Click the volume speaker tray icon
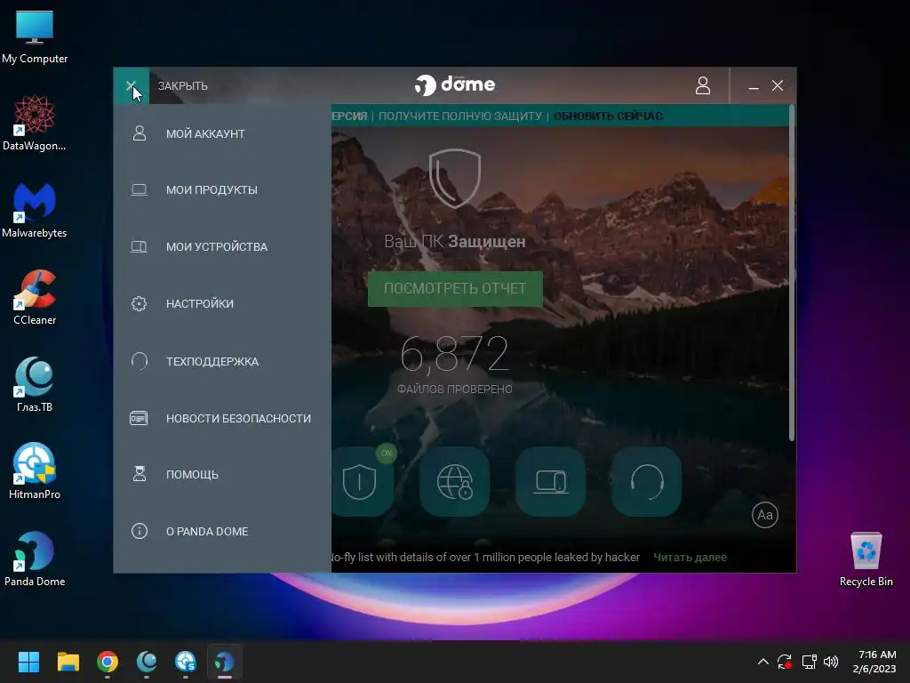 point(831,662)
